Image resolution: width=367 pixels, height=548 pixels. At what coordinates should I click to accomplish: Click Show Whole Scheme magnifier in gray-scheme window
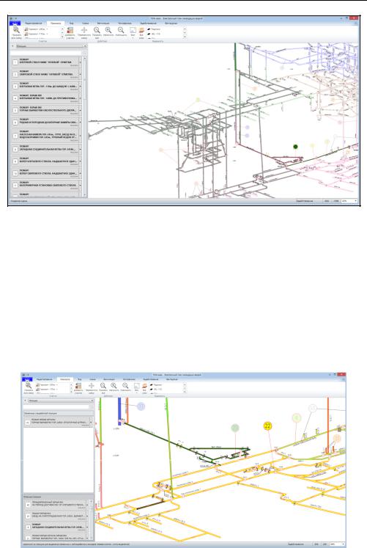pyautogui.click(x=16, y=31)
